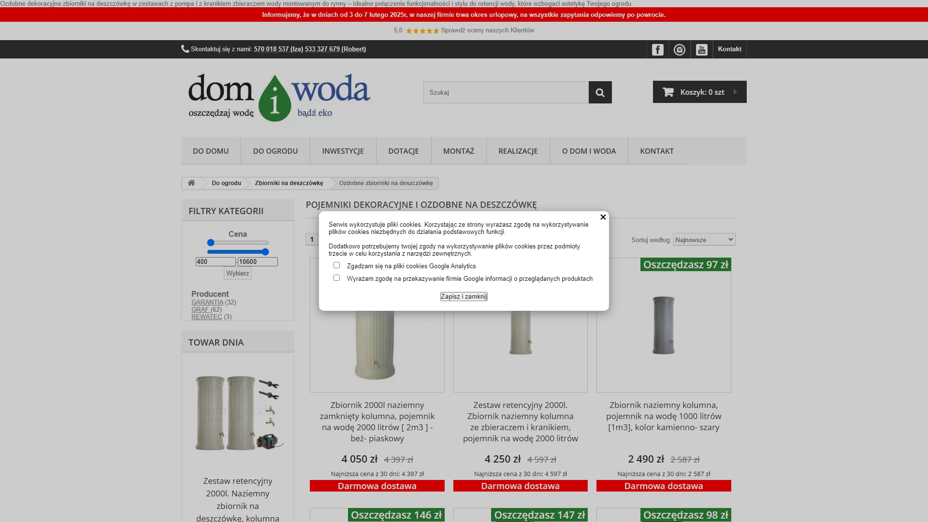Screen dimensions: 928x522
Task: Check consent for Google product info
Action: click(336, 278)
